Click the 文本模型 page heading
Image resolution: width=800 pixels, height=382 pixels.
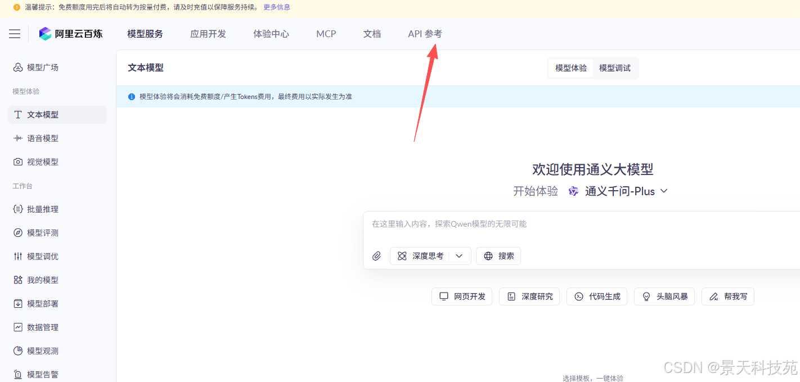(146, 68)
